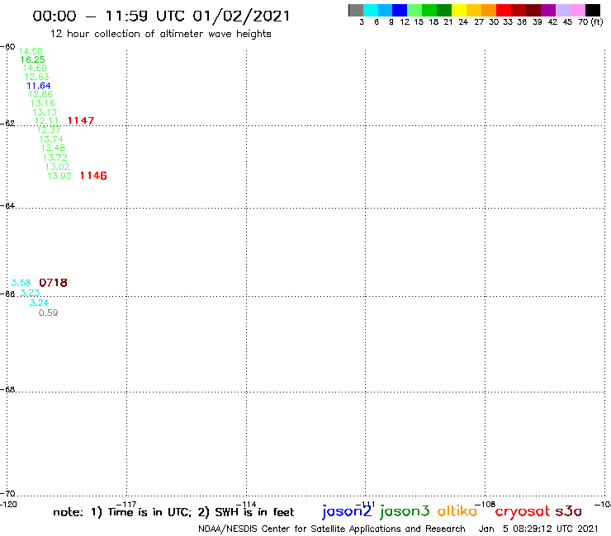The image size is (611, 536).
Task: Select the 14.69 wave height value
Action: click(x=35, y=68)
